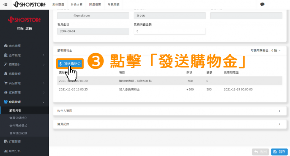
Task: Click the staff icon beside 店員管理
Action: tap(6, 73)
